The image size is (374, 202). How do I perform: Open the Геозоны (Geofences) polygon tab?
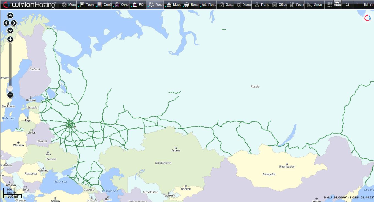156,5
